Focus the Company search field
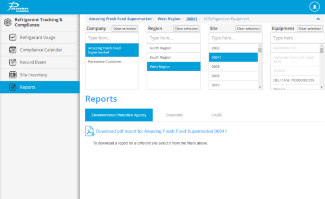 click(x=112, y=38)
